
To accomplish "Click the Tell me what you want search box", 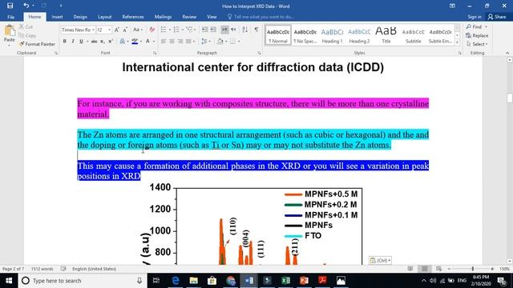I will [x=261, y=17].
